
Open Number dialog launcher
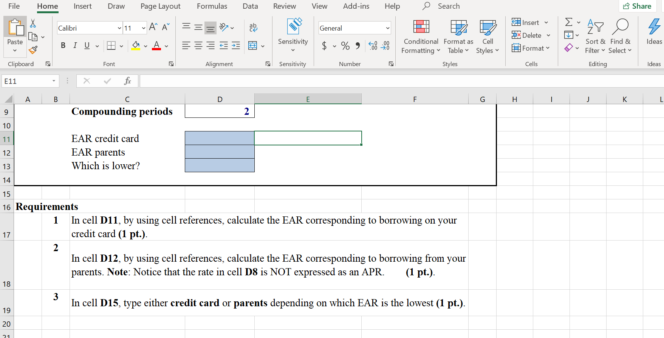pos(391,64)
